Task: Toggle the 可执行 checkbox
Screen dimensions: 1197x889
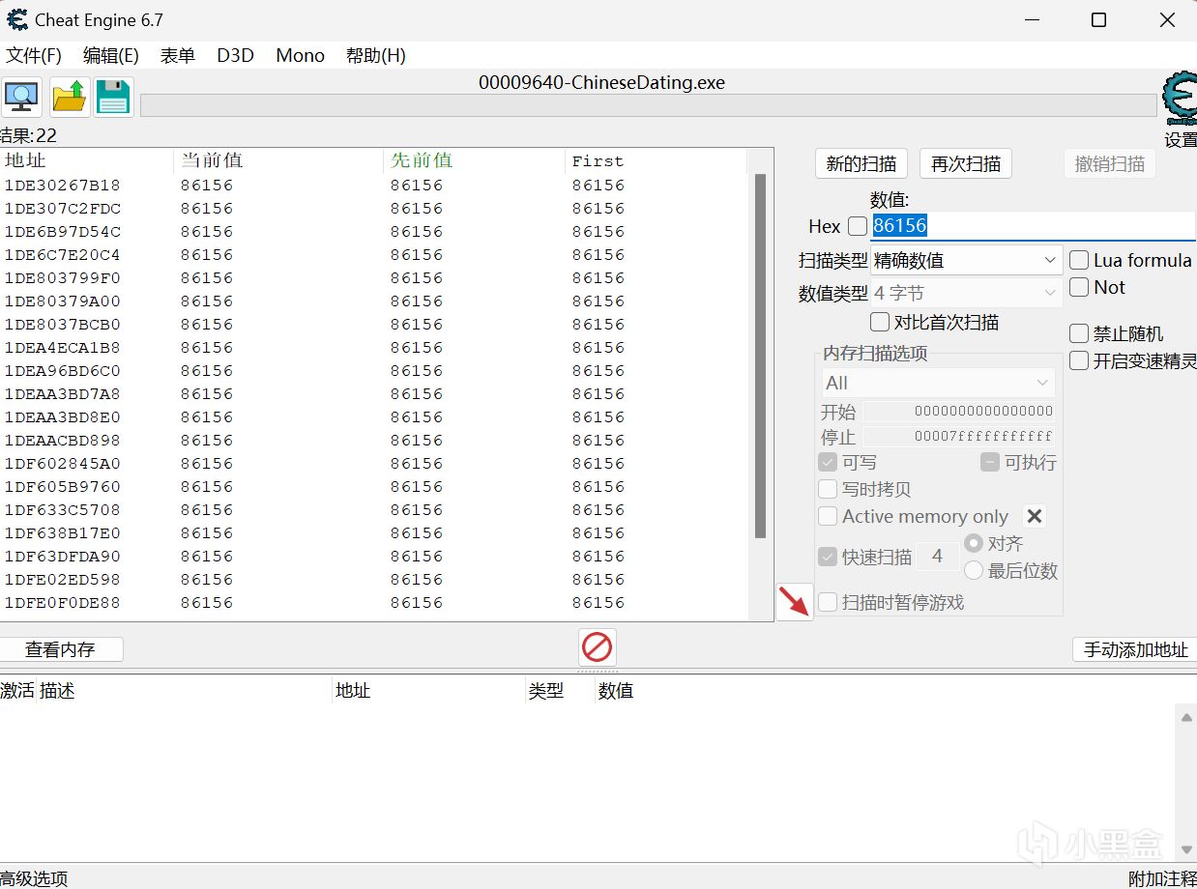Action: [990, 462]
